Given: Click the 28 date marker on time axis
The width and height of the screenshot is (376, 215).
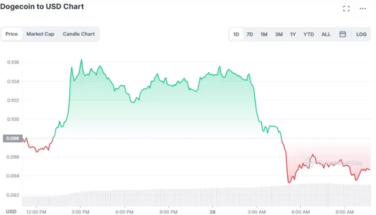Looking at the screenshot, I should coord(213,212).
